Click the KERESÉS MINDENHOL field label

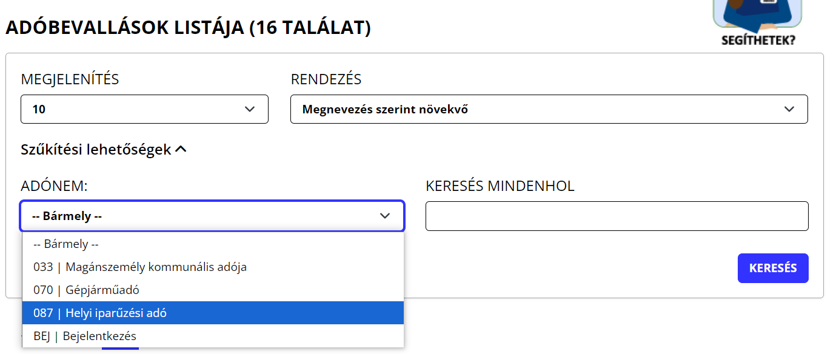(500, 186)
